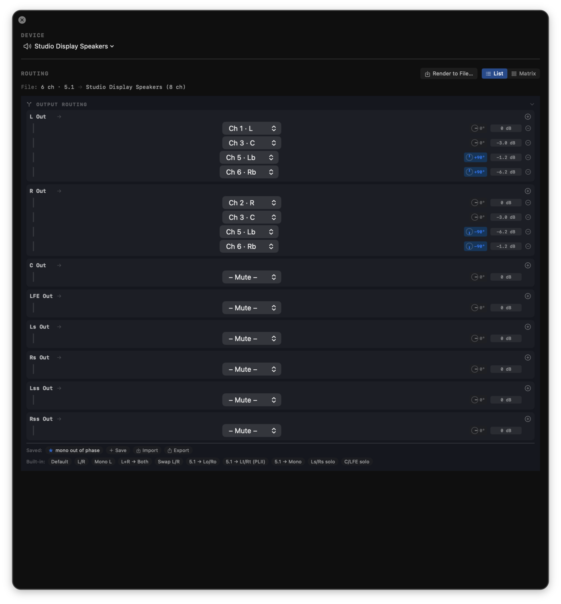This screenshot has height=604, width=561.
Task: Click the arrow icon next to Lss Out
Action: click(59, 388)
